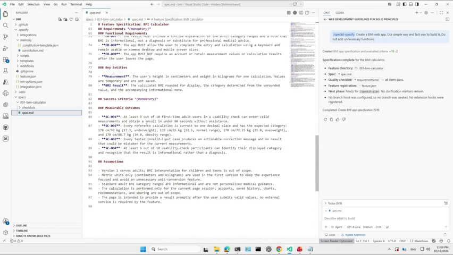Screen dimensions: 453x255
Task: Focus the Describe what to build input
Action: tap(384, 218)
